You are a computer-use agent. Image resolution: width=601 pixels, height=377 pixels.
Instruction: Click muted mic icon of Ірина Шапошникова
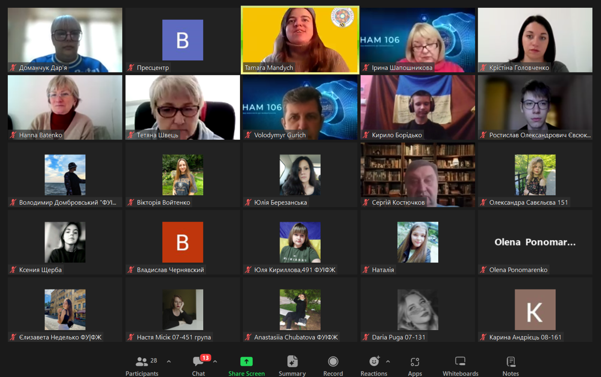pyautogui.click(x=366, y=67)
